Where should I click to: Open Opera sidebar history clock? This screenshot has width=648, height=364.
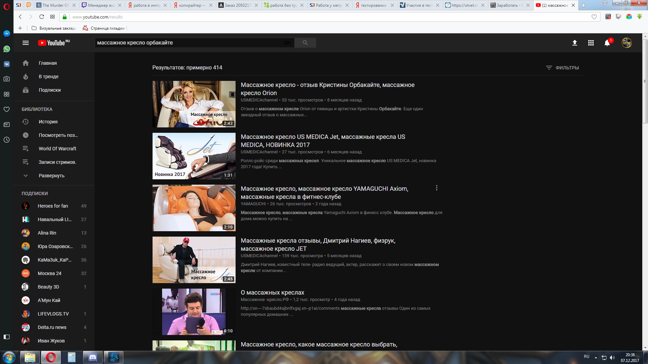pyautogui.click(x=6, y=140)
